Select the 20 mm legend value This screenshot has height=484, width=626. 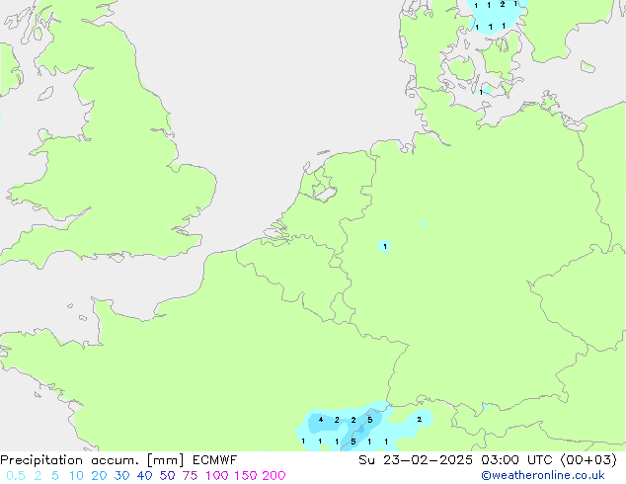coord(99,476)
